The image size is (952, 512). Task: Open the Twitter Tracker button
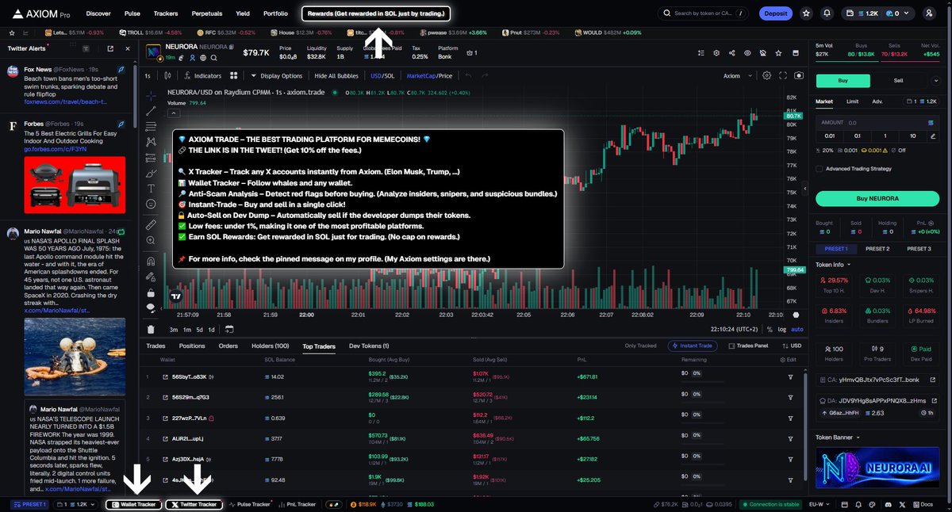[194, 504]
